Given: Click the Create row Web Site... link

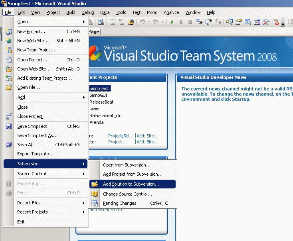Looking at the screenshot, I should (x=147, y=142).
